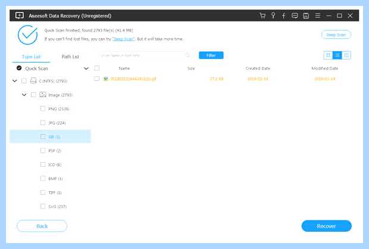Sort by the Size column header

pos(191,69)
